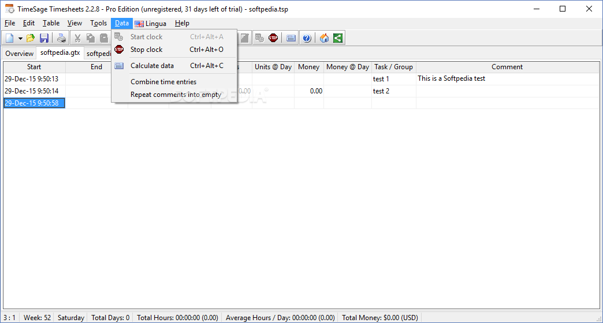603x323 pixels.
Task: Create a new timesheet file
Action: (10, 38)
